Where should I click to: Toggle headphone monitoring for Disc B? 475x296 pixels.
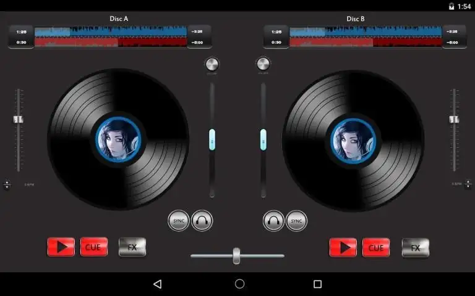273,221
